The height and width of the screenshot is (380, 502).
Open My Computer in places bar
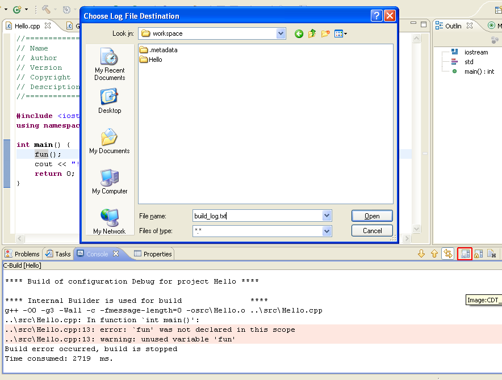(x=110, y=181)
